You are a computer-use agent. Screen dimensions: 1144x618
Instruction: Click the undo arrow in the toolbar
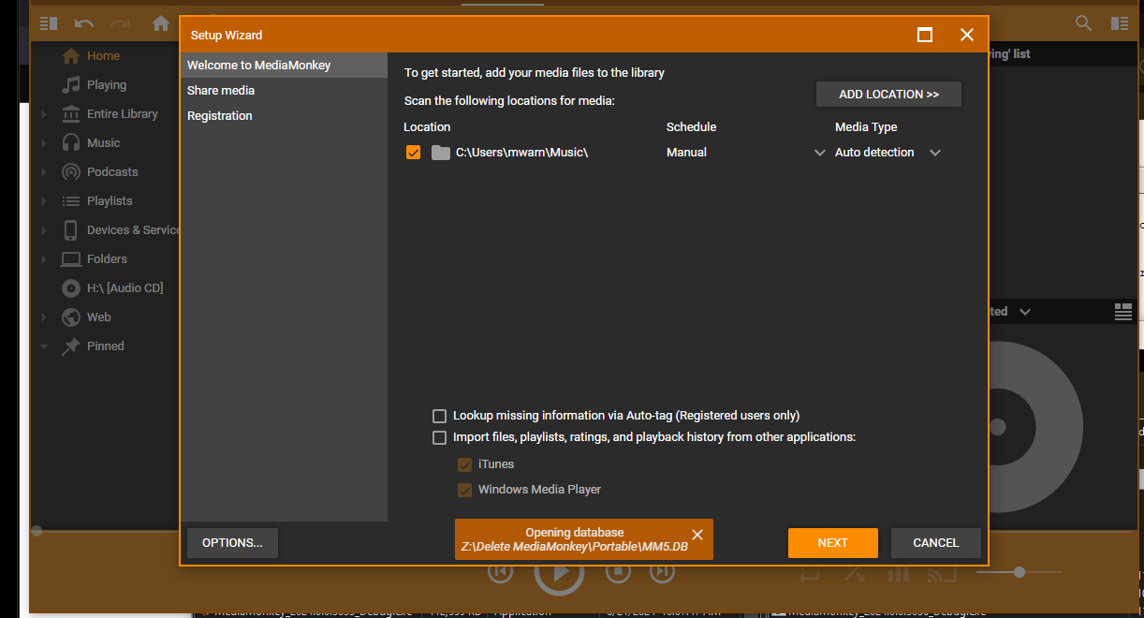(84, 23)
